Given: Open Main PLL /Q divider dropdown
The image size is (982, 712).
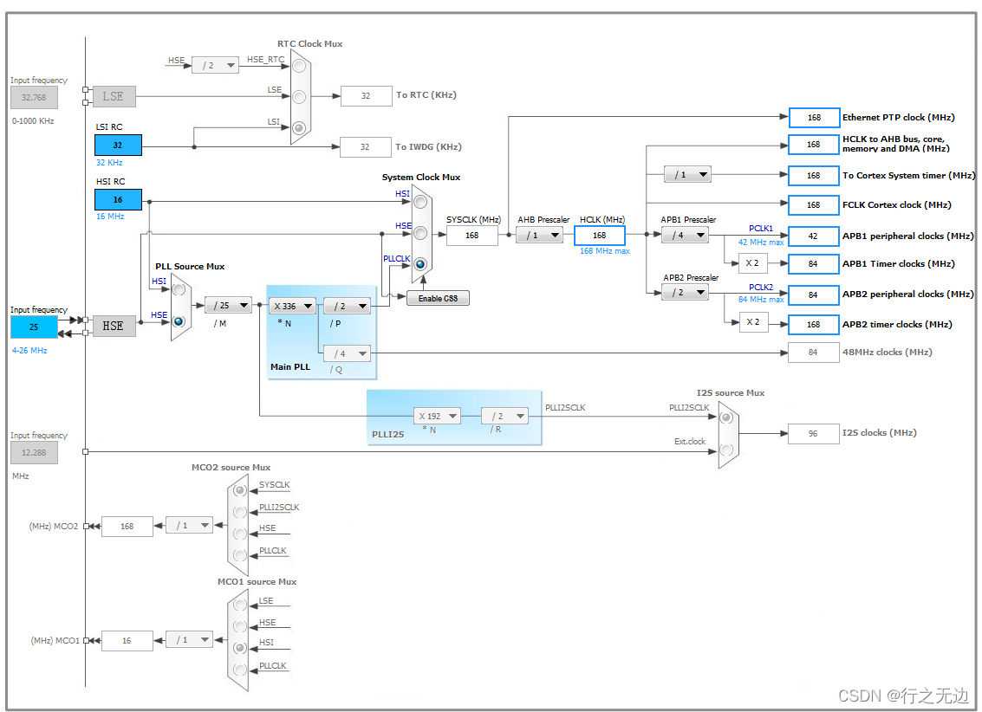Looking at the screenshot, I should click(x=347, y=353).
